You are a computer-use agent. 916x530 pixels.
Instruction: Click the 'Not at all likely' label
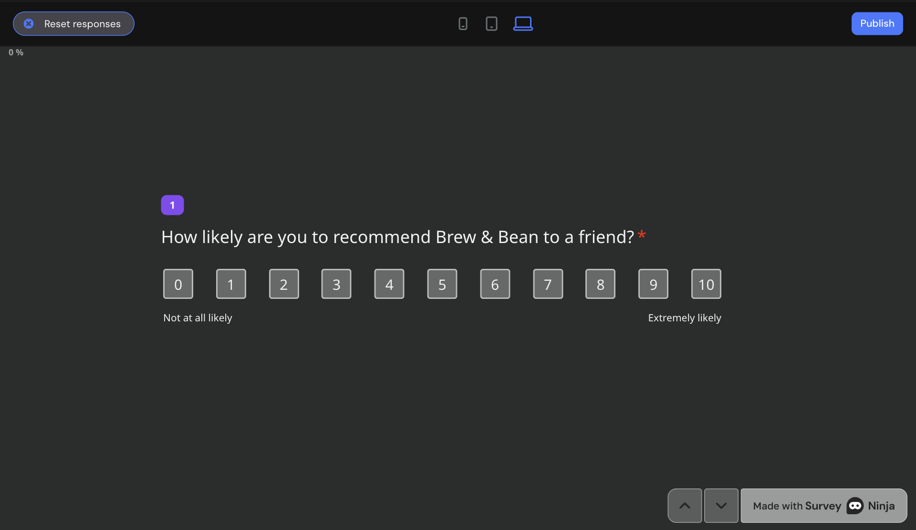pyautogui.click(x=198, y=318)
